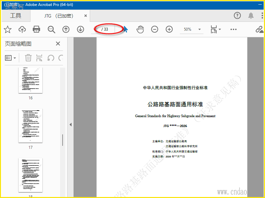Close the JTG (已加密) document tab
Screen dimensions: 265x198
coord(86,16)
